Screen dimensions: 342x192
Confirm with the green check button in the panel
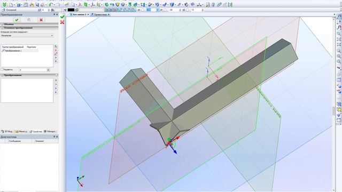[17, 20]
